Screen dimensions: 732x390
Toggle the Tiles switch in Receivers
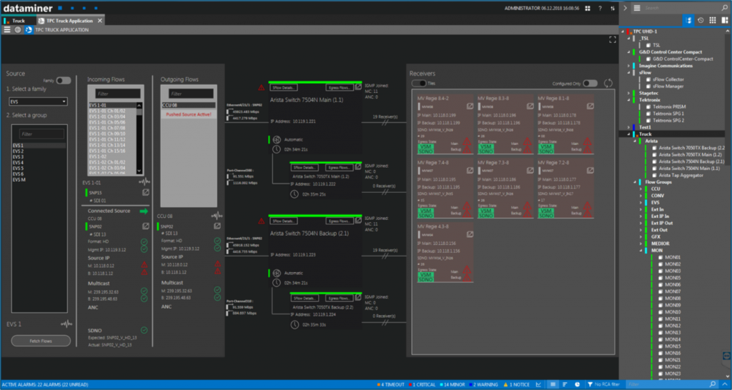pyautogui.click(x=419, y=83)
